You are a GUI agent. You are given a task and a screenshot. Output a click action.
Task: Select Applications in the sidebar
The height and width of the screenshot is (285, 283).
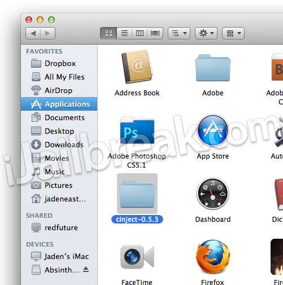(59, 104)
